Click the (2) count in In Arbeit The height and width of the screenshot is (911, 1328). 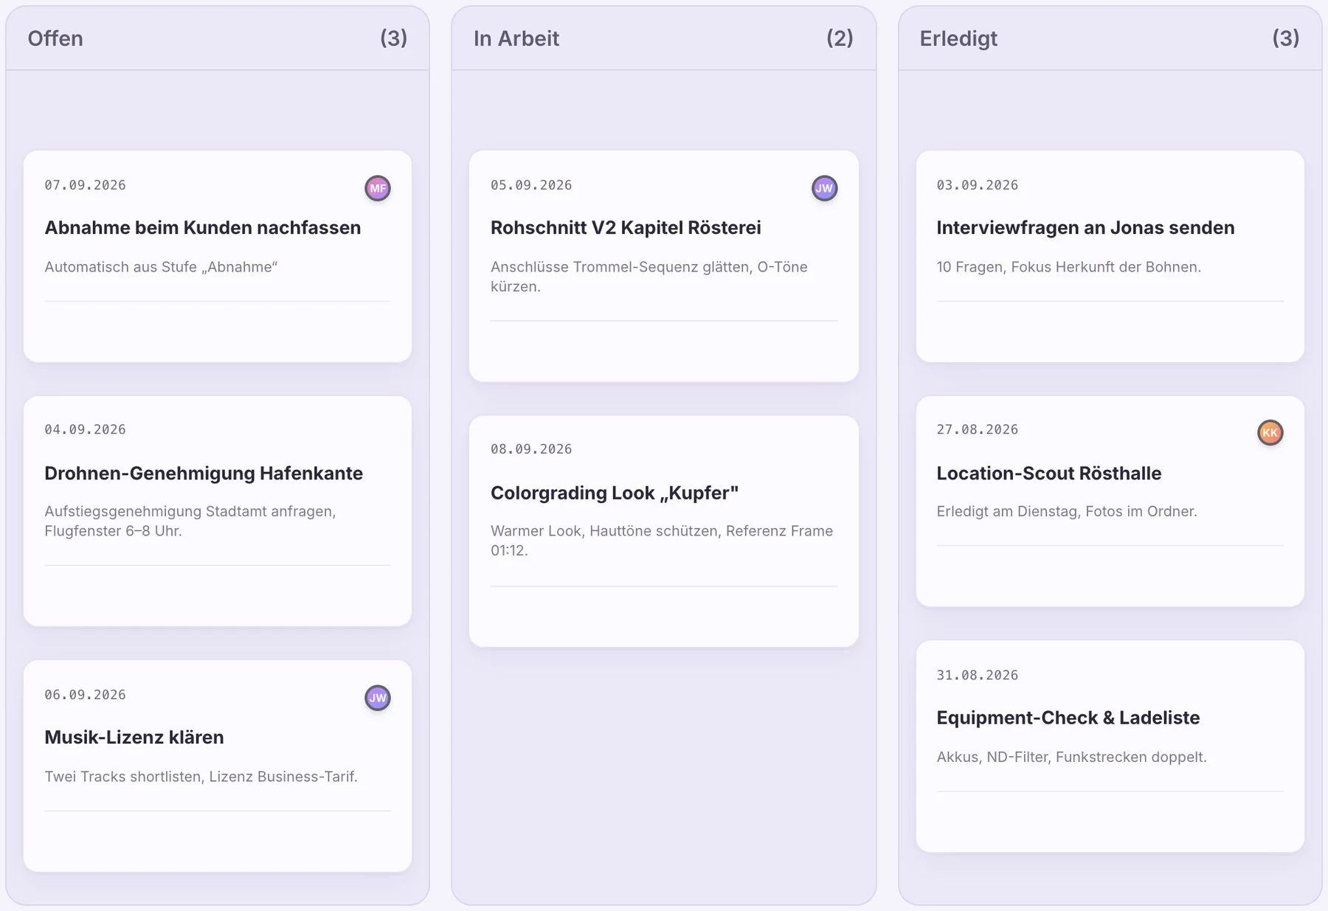840,38
